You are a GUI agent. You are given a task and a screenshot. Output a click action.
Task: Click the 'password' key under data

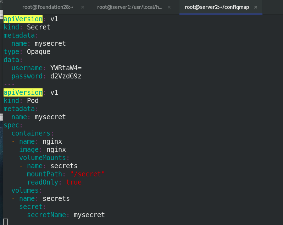click(27, 76)
